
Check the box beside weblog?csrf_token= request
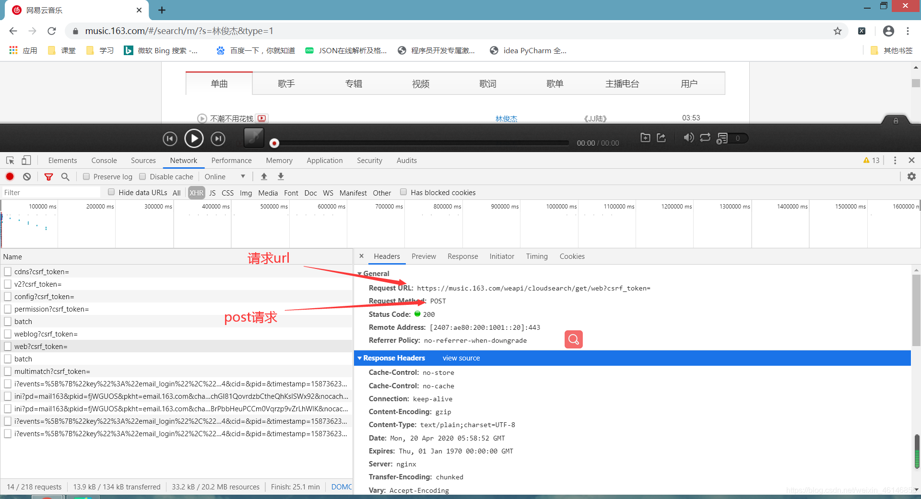tap(8, 334)
